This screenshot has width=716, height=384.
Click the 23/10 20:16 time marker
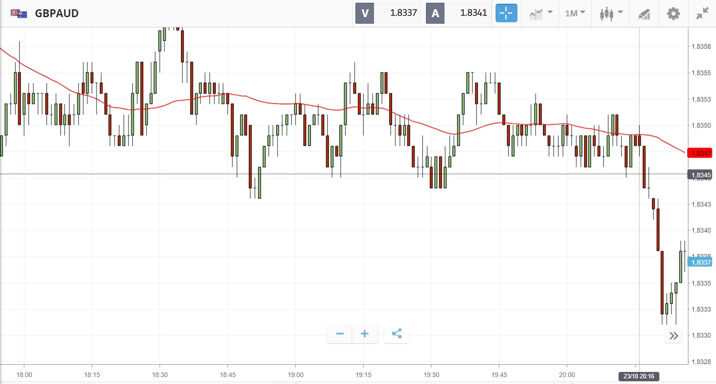pos(639,376)
